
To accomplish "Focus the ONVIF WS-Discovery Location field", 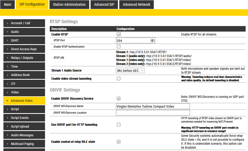I will [153, 113].
